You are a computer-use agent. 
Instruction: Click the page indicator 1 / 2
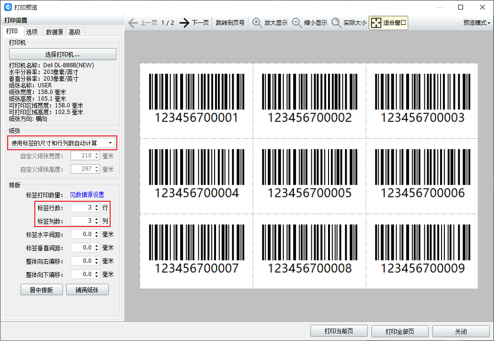(168, 23)
